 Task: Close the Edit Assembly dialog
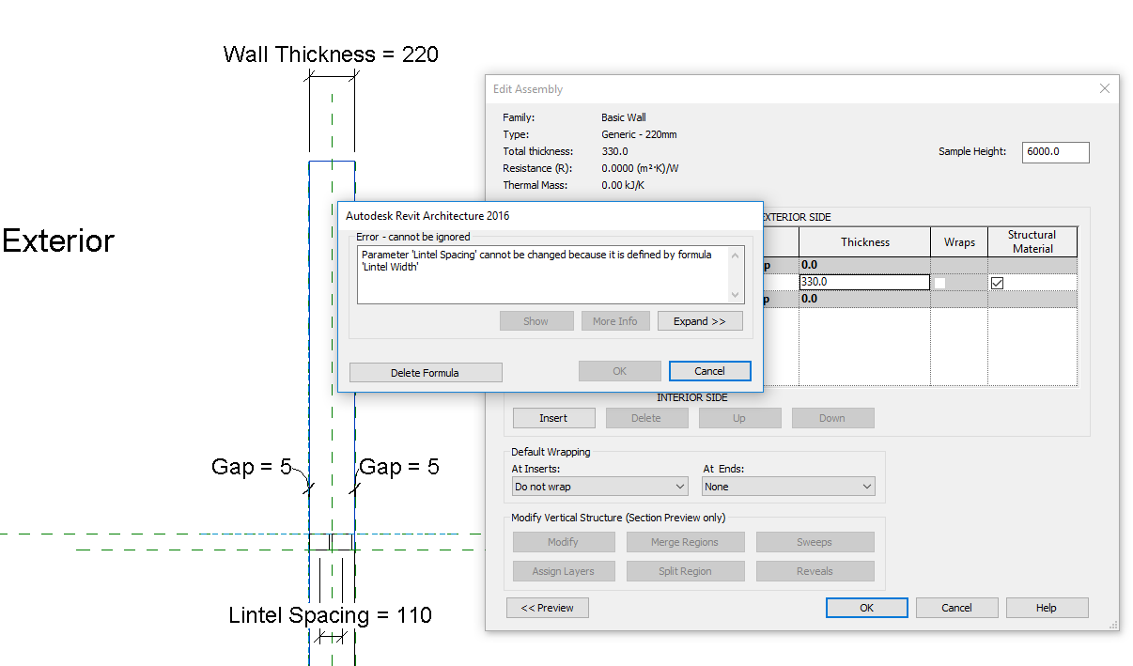click(x=1105, y=88)
